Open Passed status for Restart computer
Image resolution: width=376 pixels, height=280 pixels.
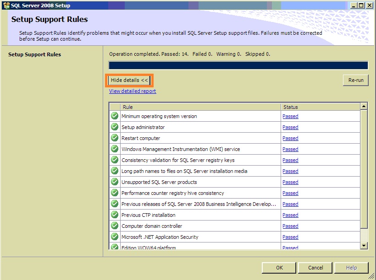point(290,138)
